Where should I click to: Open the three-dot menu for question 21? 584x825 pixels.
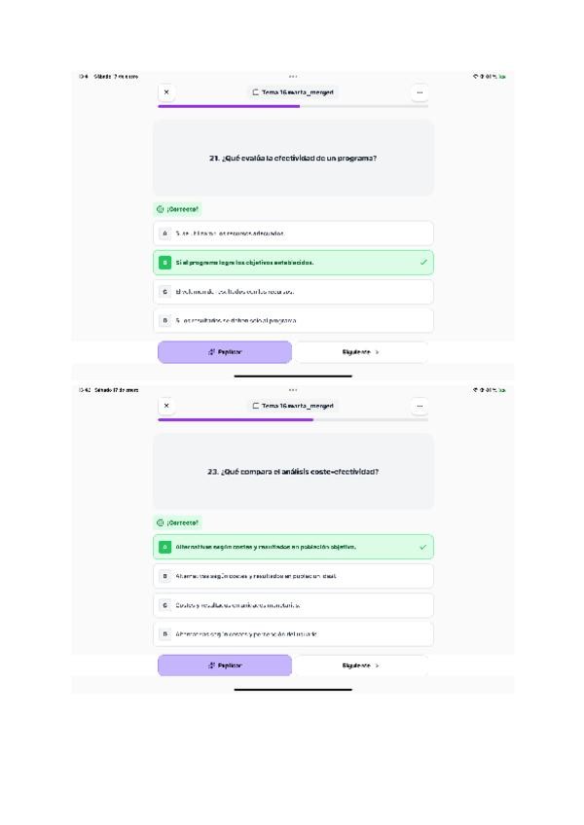click(x=420, y=92)
